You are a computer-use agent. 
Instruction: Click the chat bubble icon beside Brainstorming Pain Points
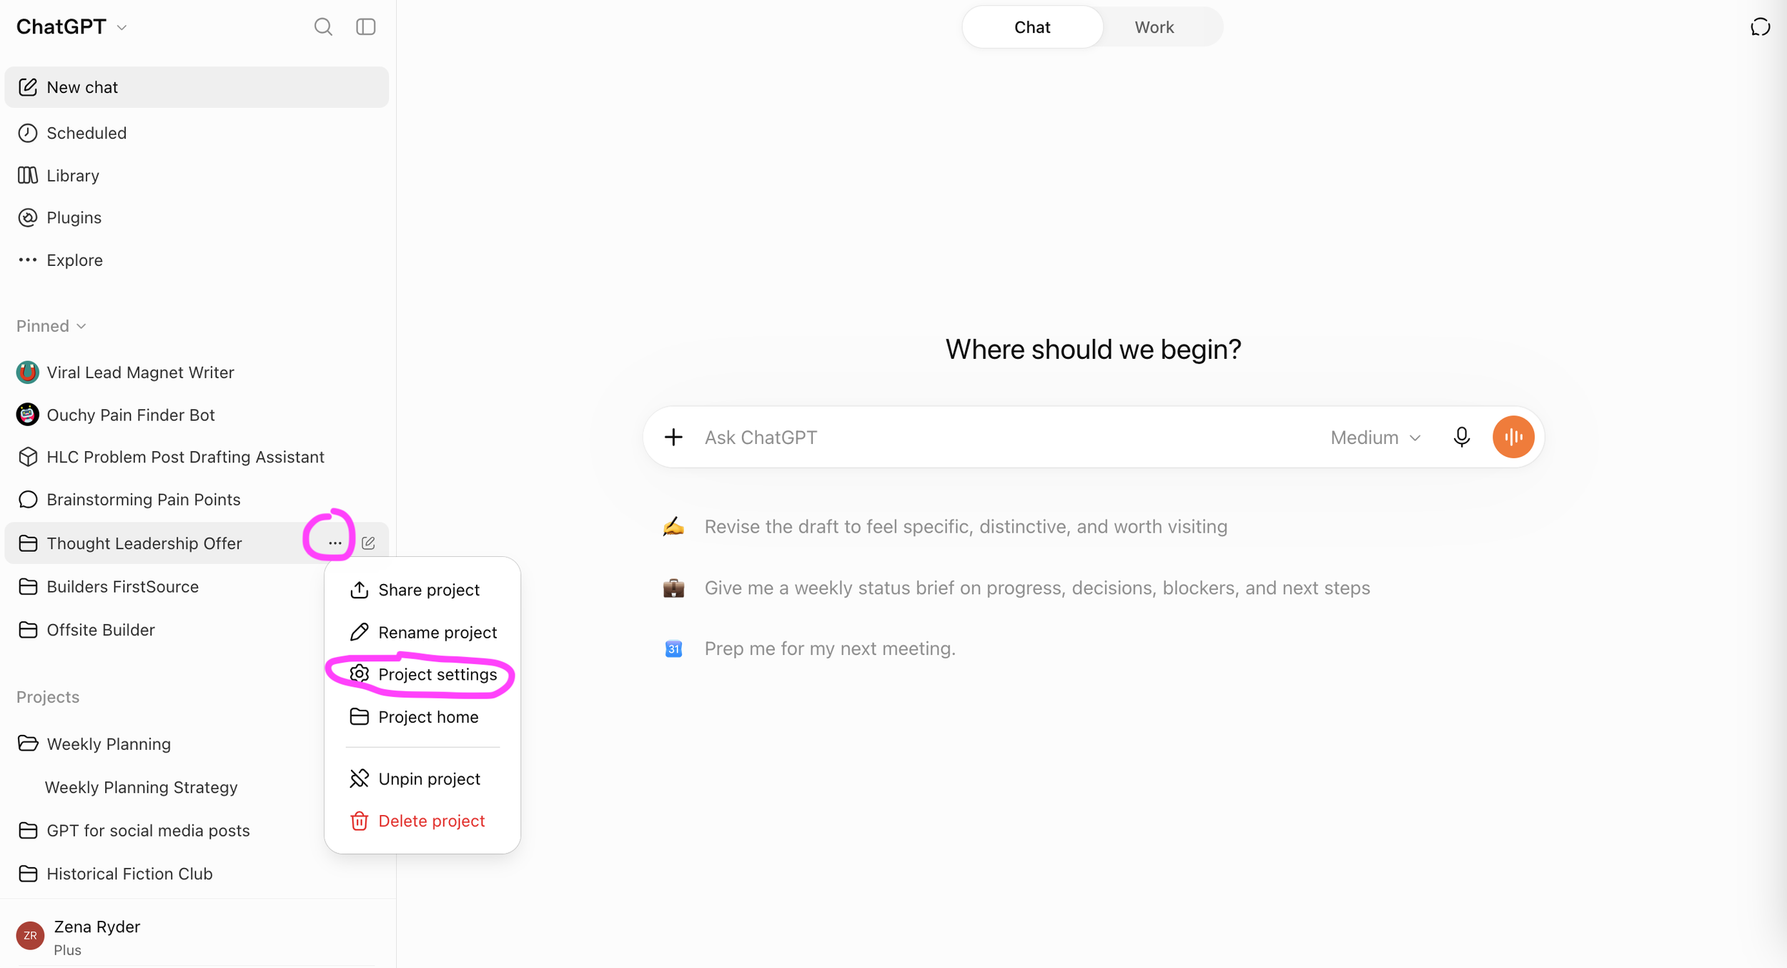pyautogui.click(x=28, y=499)
